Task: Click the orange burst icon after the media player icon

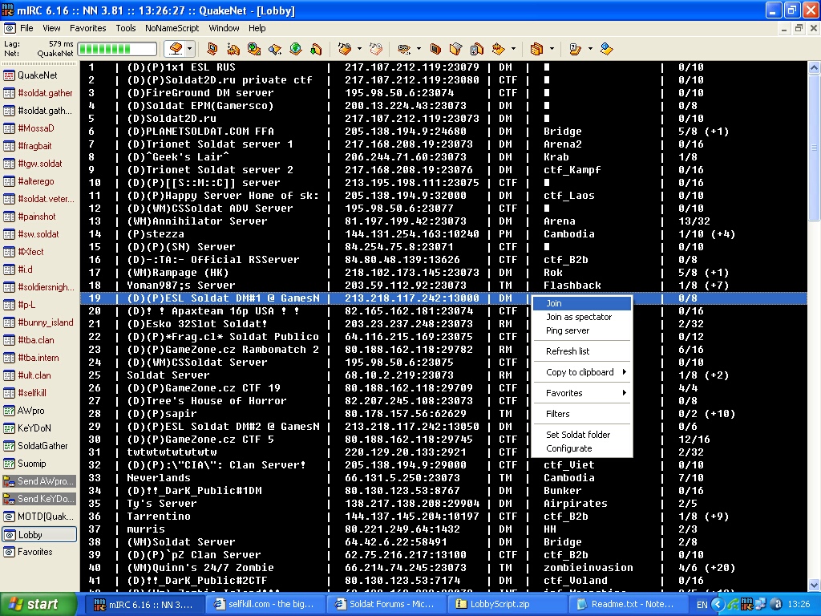Action: 499,49
